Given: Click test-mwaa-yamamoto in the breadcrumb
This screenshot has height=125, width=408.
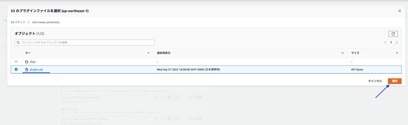Looking at the screenshot, I should coord(46,22).
